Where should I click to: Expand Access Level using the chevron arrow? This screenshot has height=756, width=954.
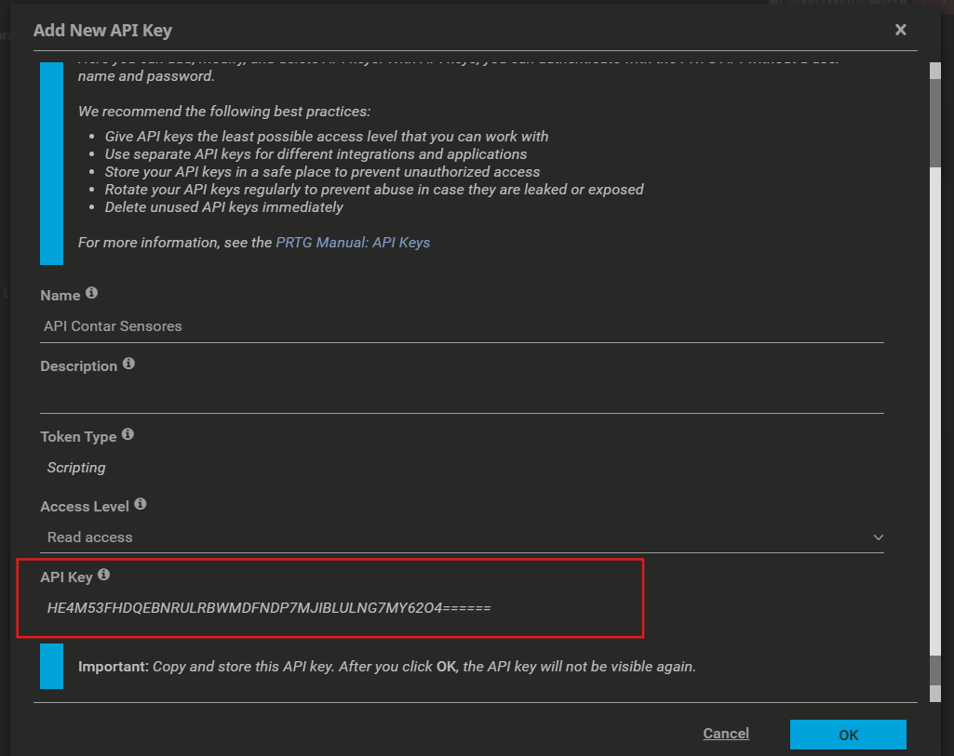point(878,537)
